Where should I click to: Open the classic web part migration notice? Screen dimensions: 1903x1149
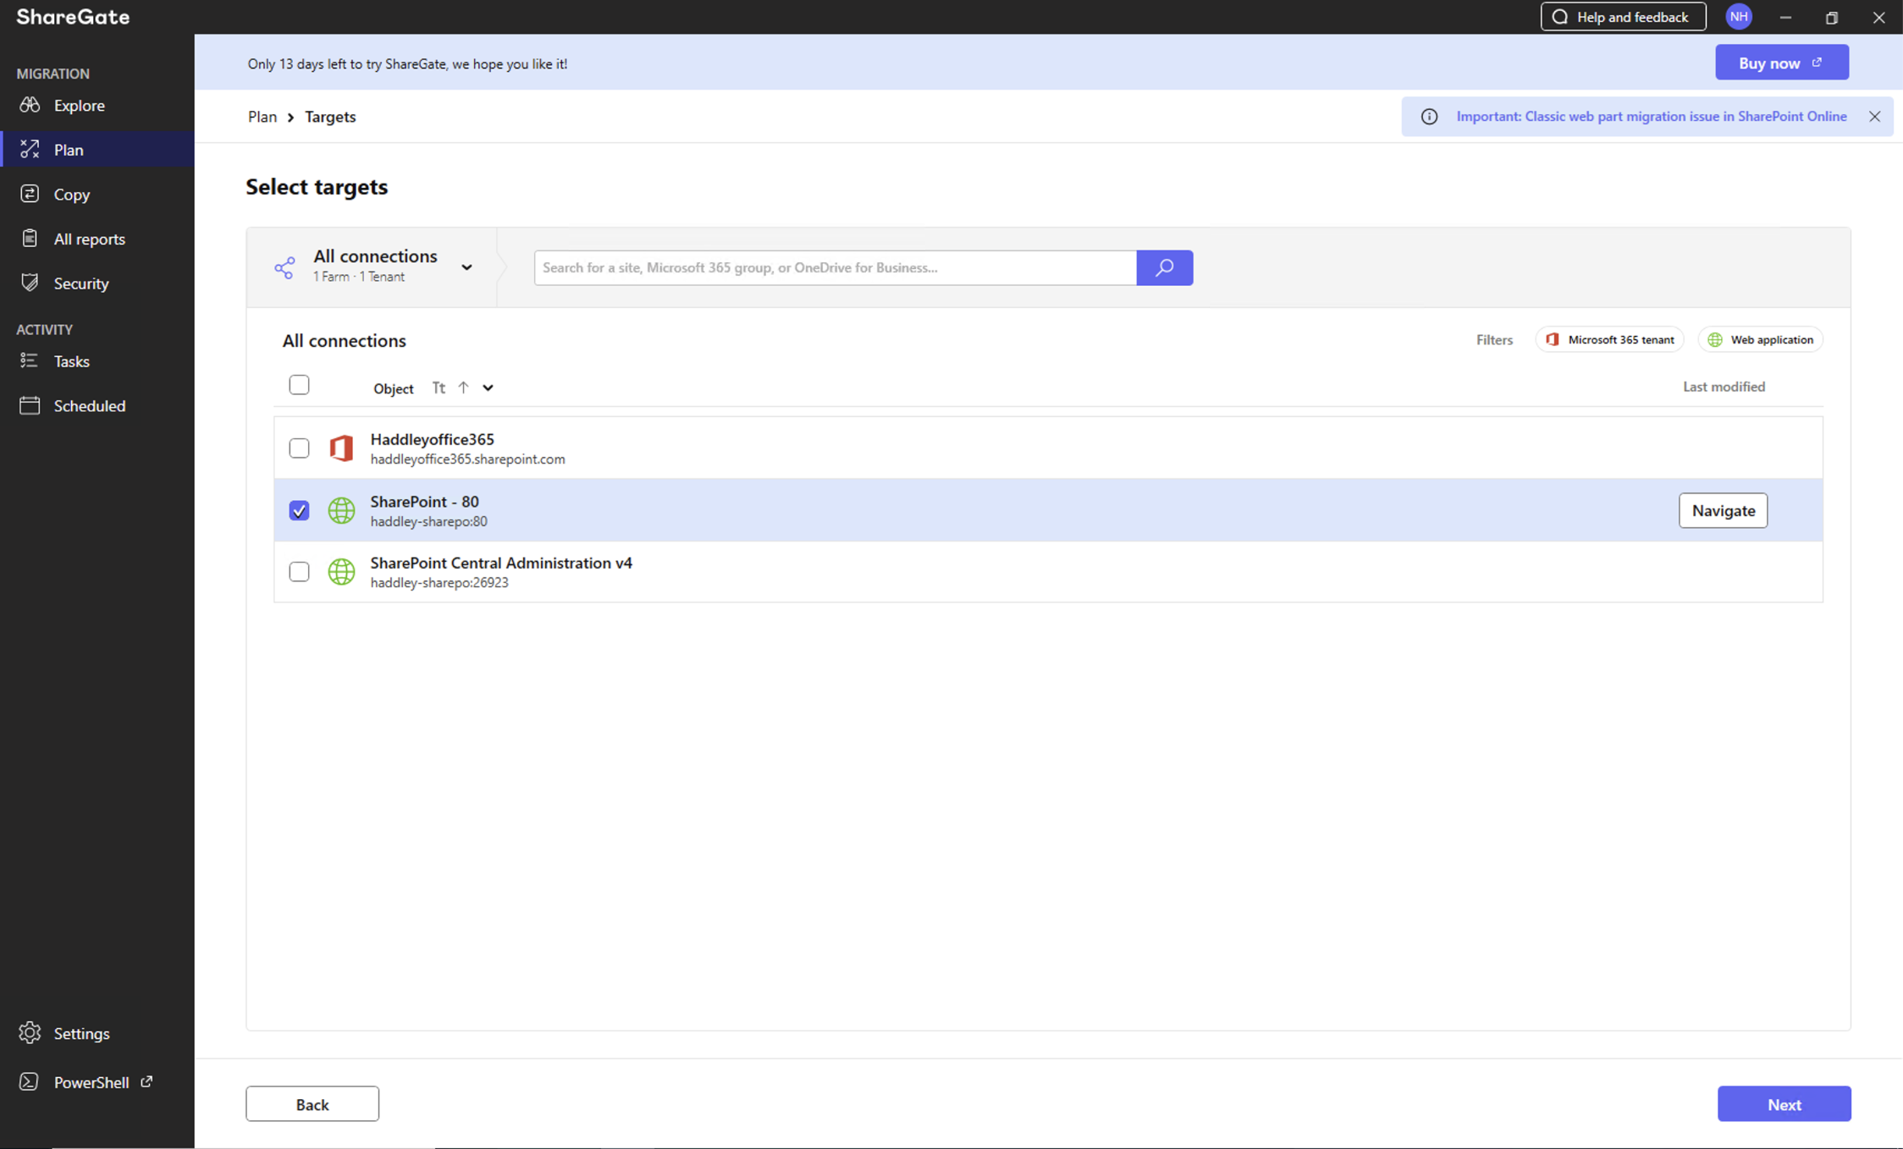tap(1651, 117)
